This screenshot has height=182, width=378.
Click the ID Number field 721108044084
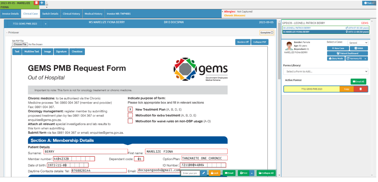click(x=203, y=165)
